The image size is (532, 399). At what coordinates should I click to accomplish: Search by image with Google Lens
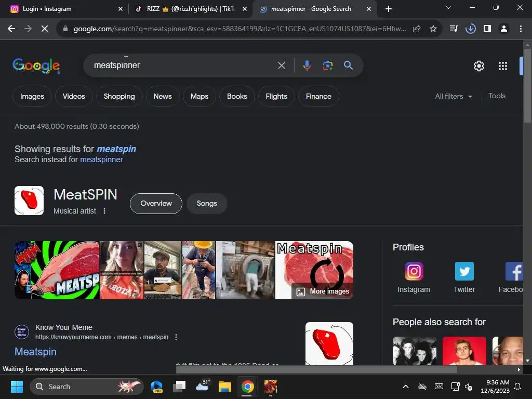pos(328,65)
